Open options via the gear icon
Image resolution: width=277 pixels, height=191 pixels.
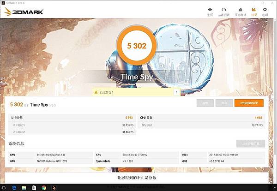(265, 12)
